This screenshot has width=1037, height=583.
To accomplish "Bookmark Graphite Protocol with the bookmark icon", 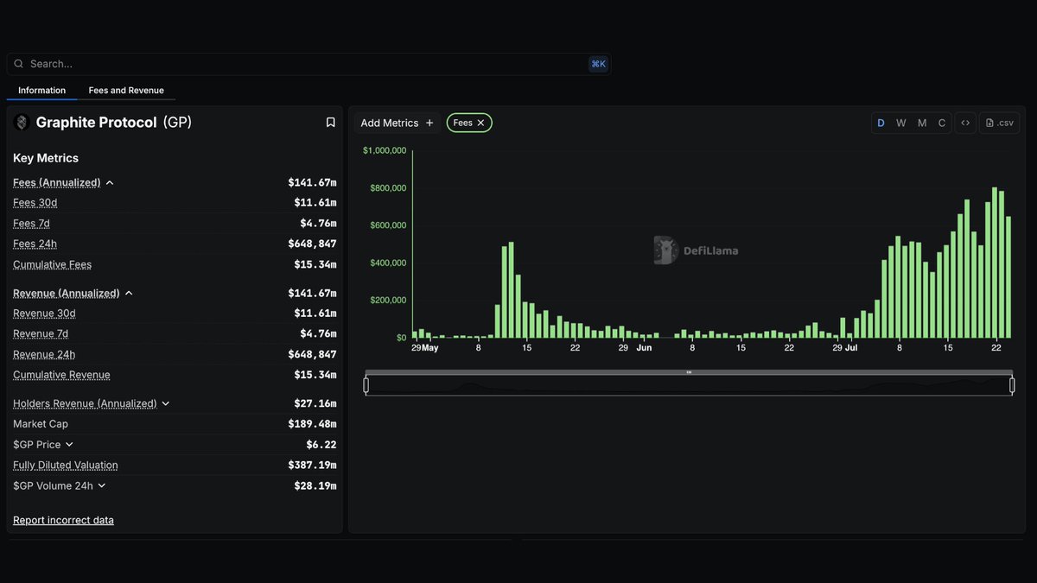I will (330, 123).
